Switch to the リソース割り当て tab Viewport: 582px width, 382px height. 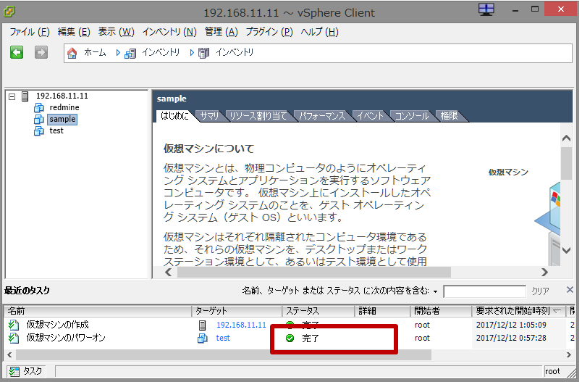pyautogui.click(x=258, y=116)
